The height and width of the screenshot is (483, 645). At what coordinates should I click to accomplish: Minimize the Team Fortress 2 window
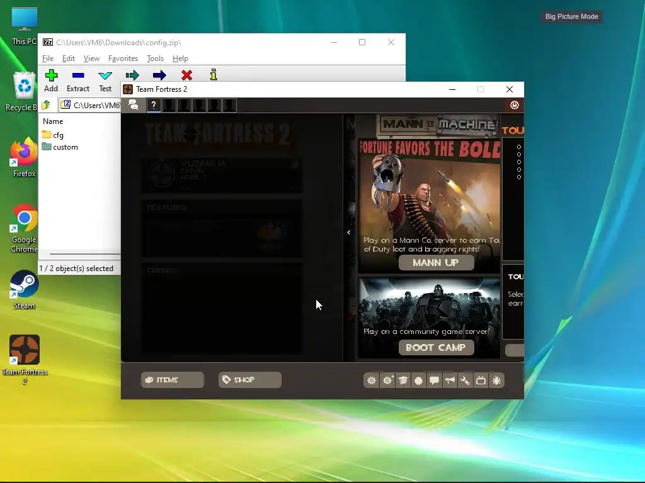[x=452, y=89]
